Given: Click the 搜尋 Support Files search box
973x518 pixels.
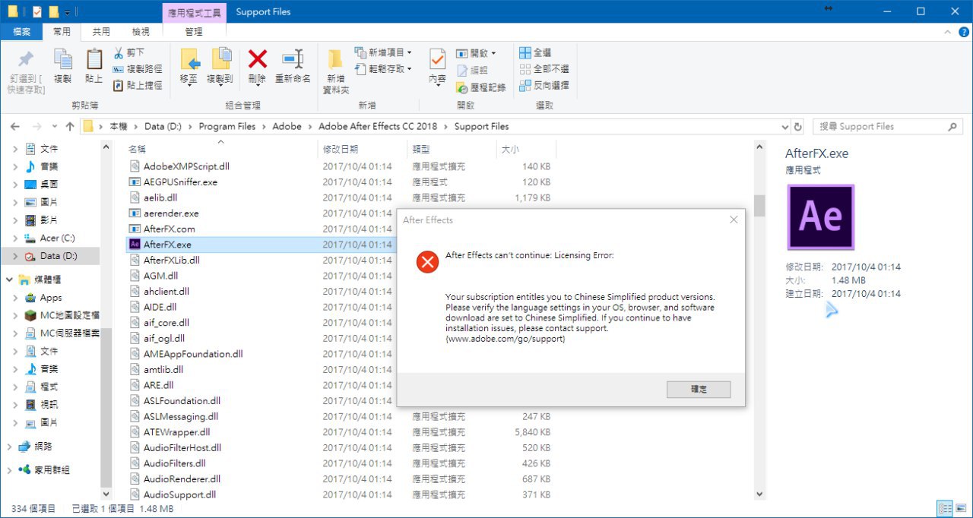Looking at the screenshot, I should [x=888, y=126].
